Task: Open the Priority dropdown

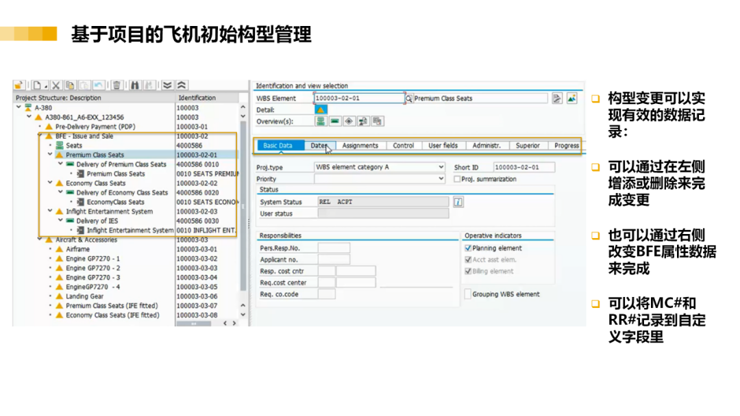Action: coord(441,179)
